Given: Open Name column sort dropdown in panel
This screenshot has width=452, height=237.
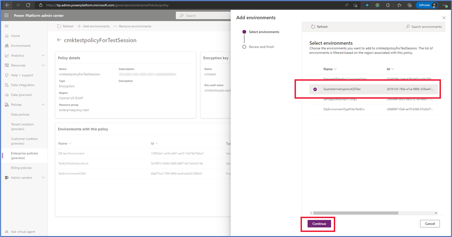Looking at the screenshot, I should tap(335, 69).
